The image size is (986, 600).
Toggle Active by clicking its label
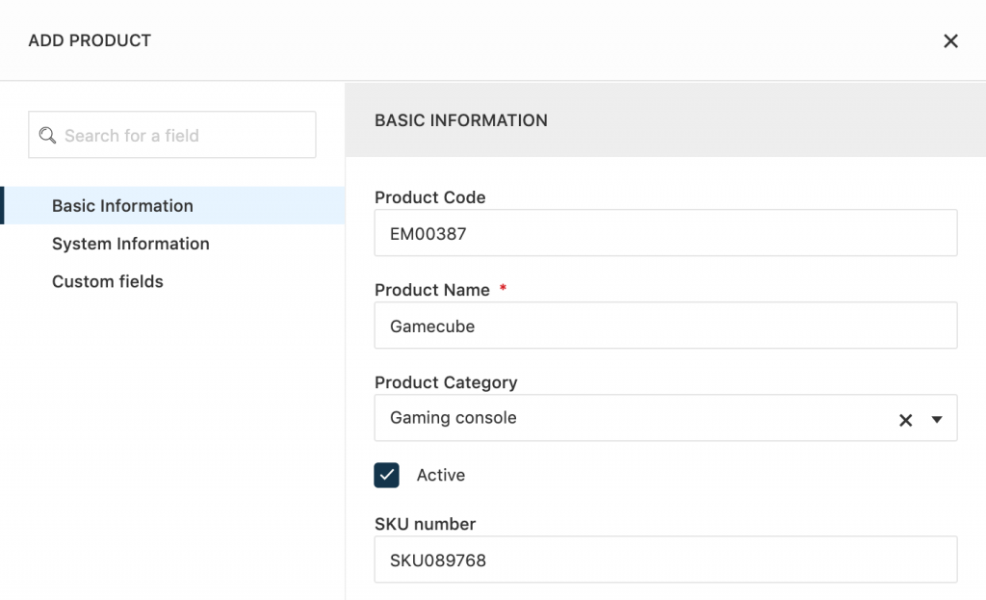coord(442,475)
